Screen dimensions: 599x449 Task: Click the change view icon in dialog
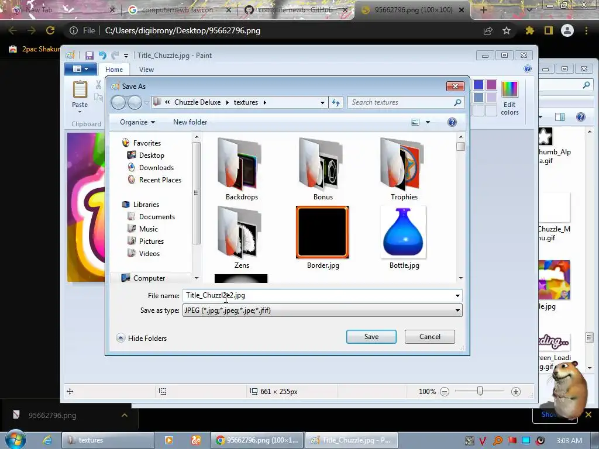pyautogui.click(x=415, y=122)
